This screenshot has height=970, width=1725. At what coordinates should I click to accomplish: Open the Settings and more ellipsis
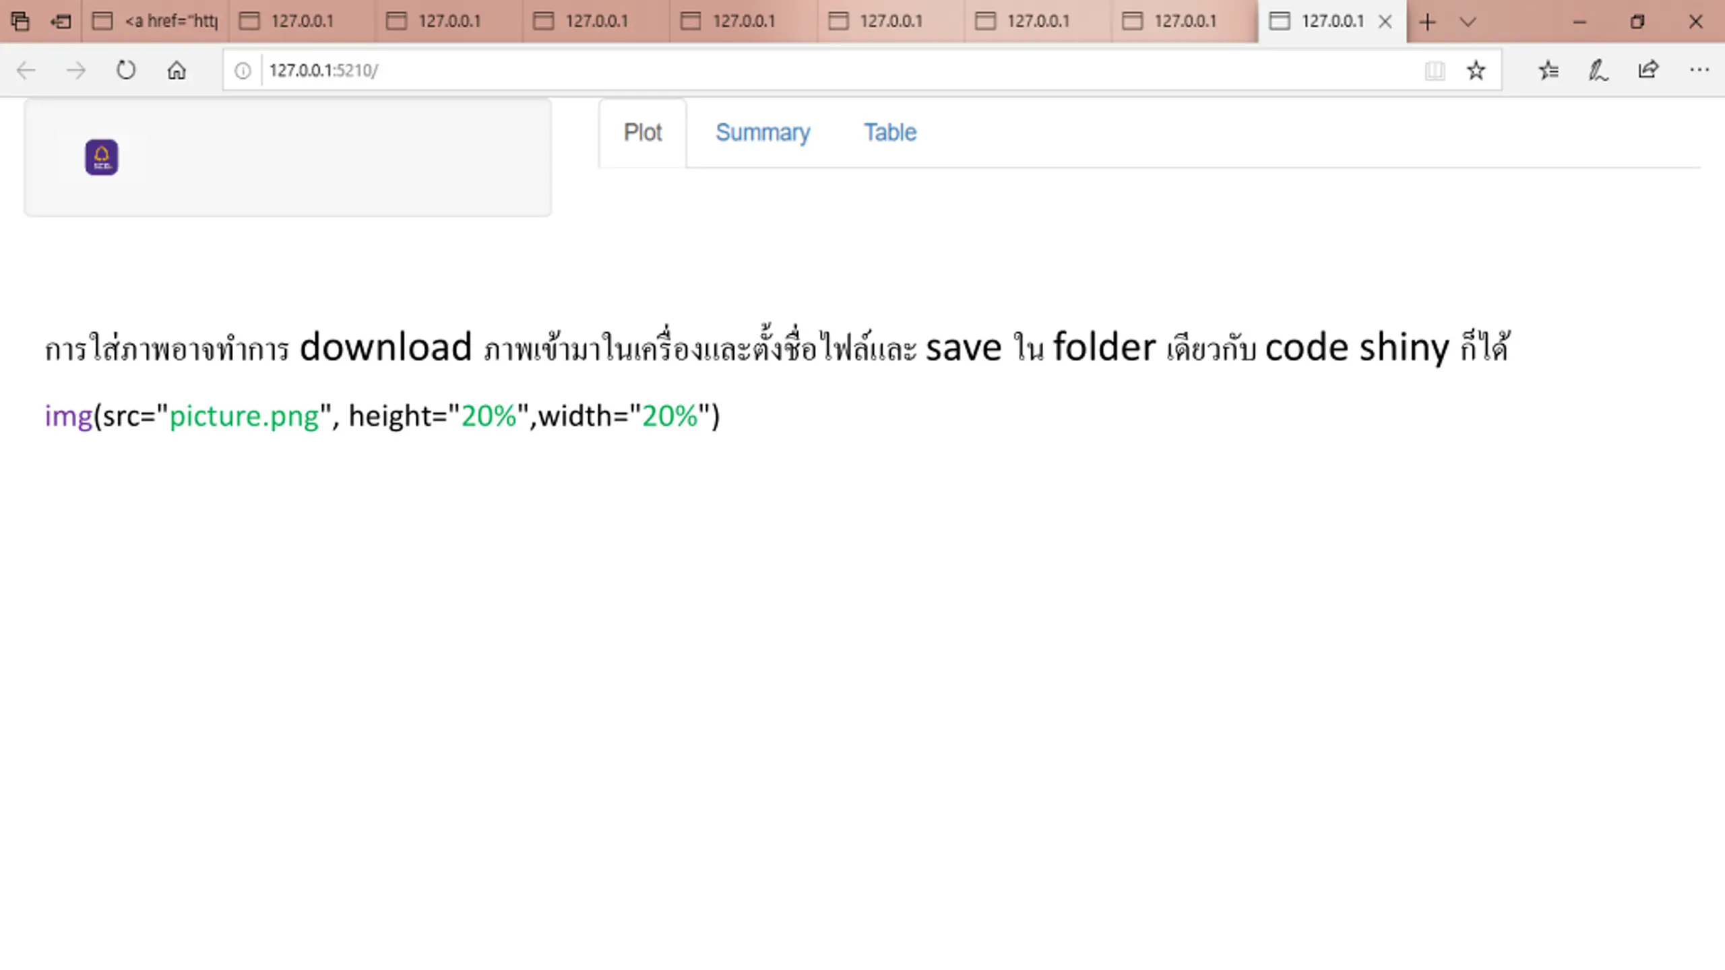pos(1699,70)
